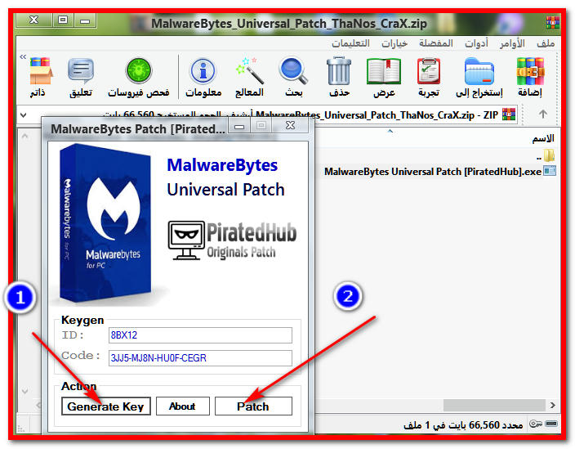Select the MalwareBytes Universal Patch exe file

point(433,171)
